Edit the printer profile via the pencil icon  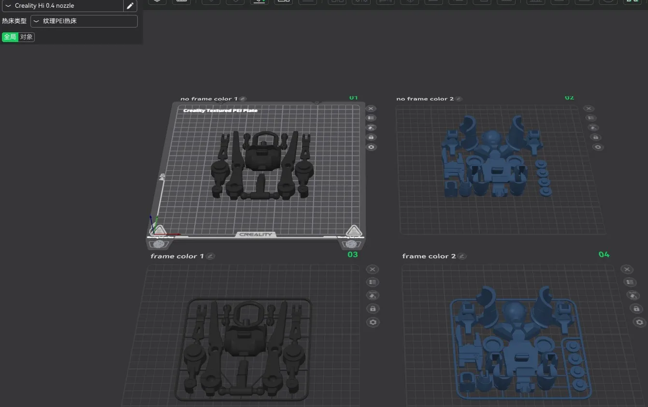[x=130, y=6]
